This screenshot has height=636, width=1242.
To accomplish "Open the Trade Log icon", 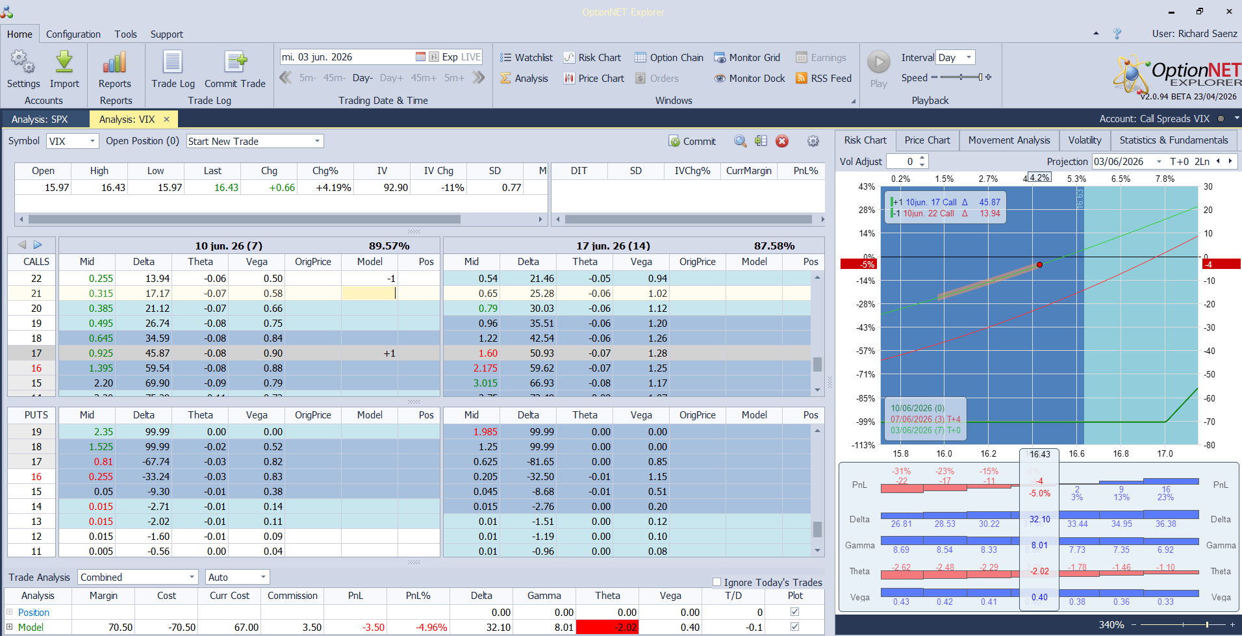I will click(173, 62).
